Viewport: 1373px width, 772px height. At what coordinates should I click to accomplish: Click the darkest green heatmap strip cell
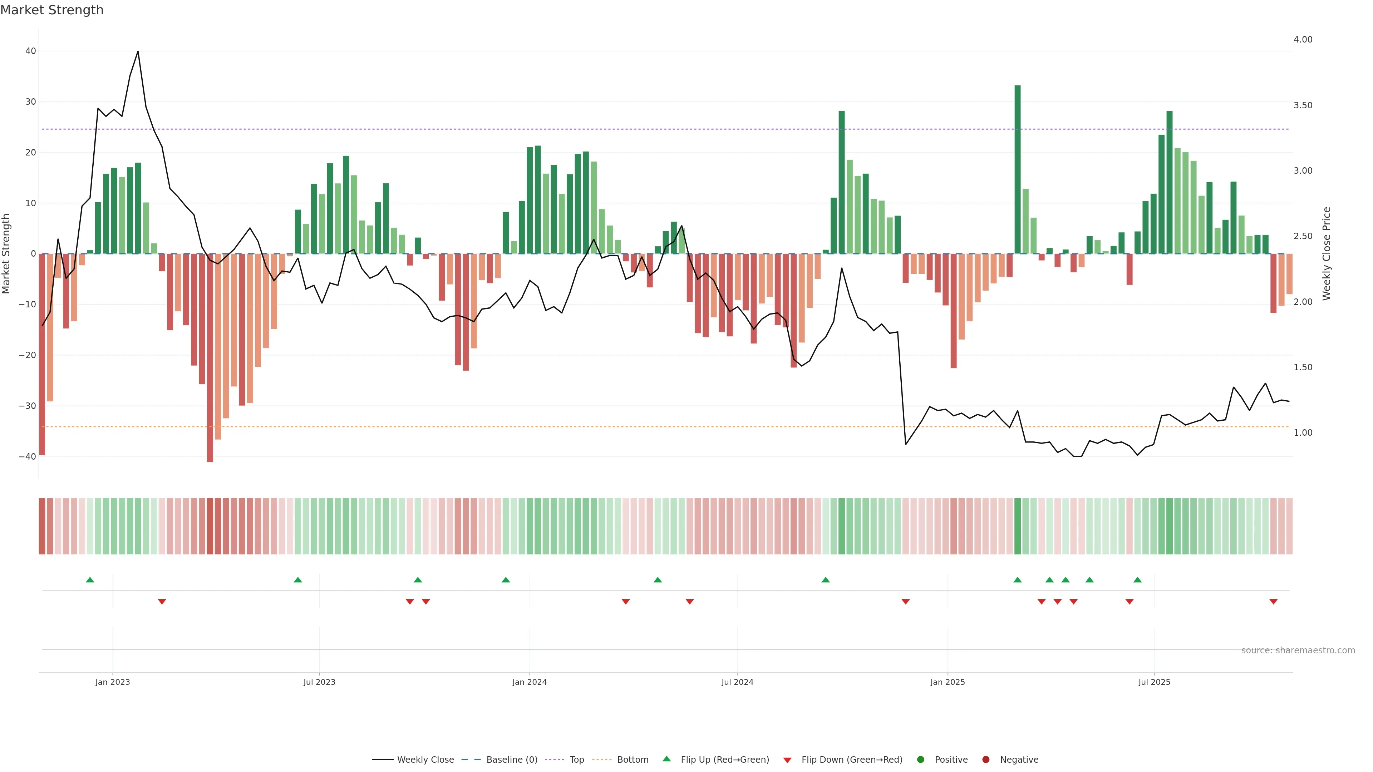1018,526
